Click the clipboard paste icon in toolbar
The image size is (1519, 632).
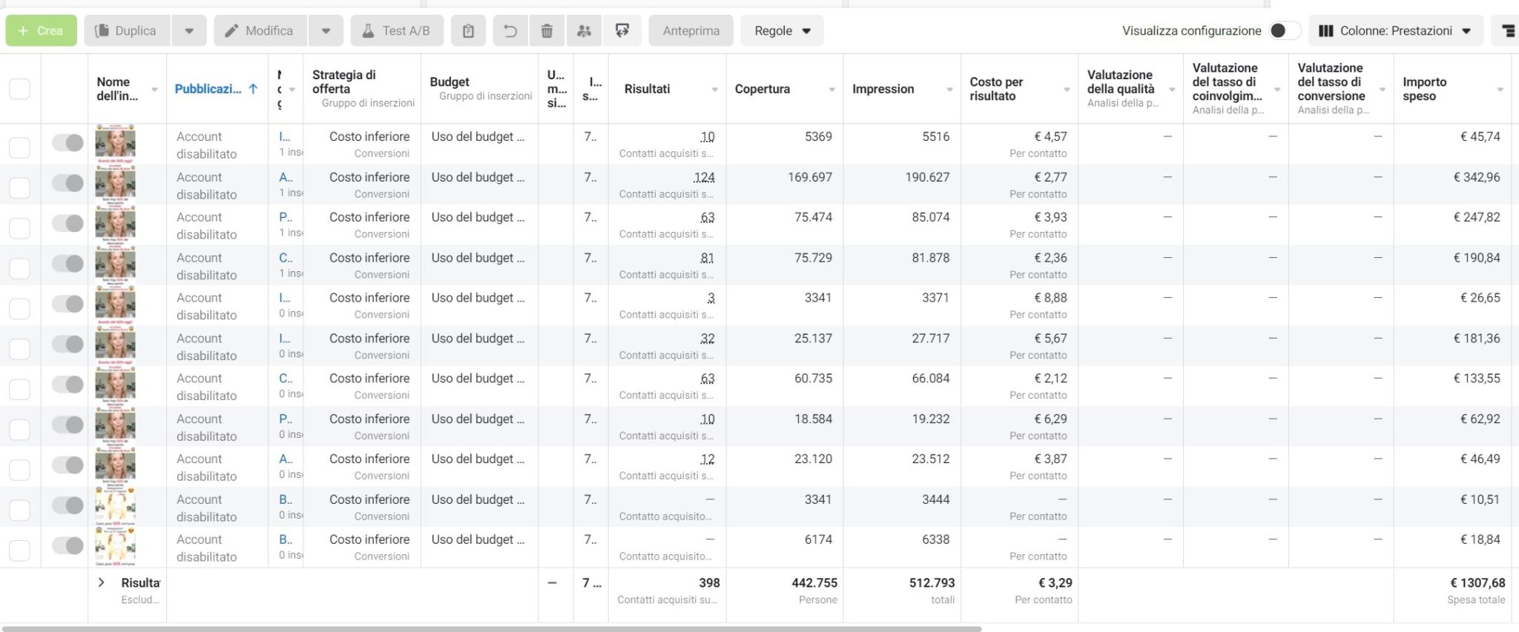coord(468,31)
